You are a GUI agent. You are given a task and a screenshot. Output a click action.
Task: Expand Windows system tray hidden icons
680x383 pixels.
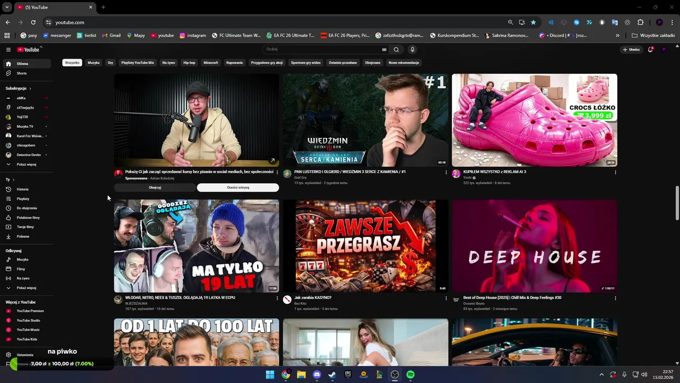click(601, 374)
